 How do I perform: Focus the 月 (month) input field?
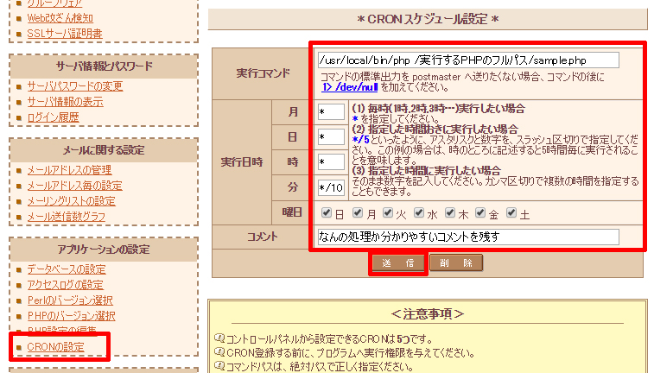pos(330,112)
